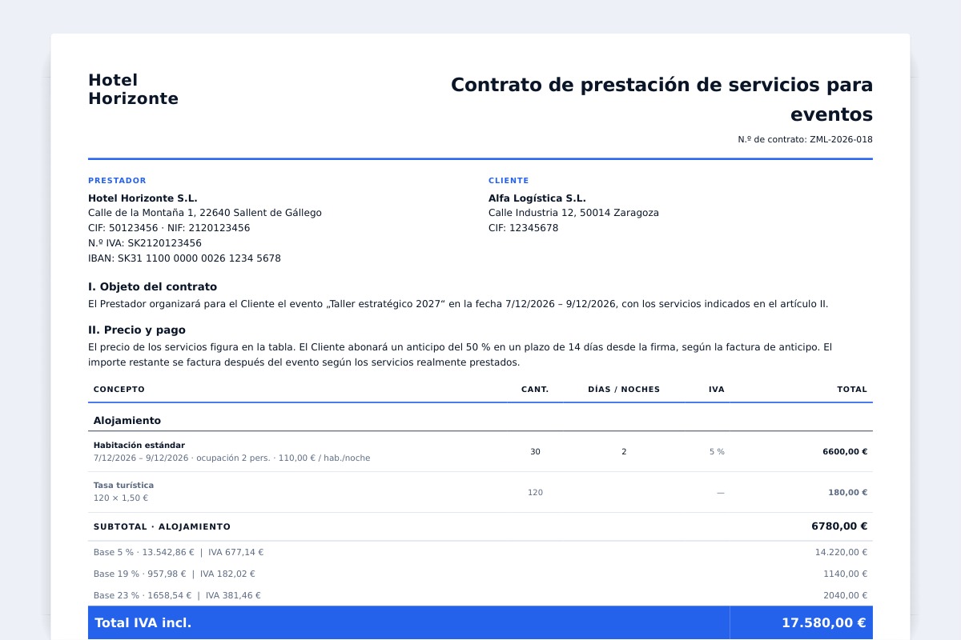Click the PRESTADOR section label
This screenshot has height=640, width=961.
117,181
